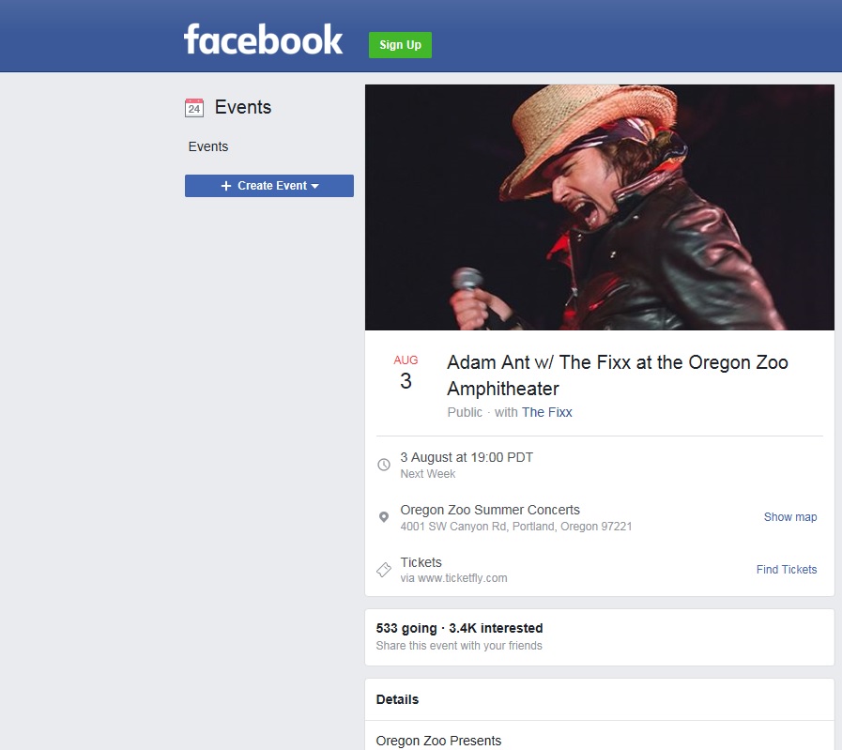This screenshot has width=842, height=750.
Task: Click Oregon Zoo Summer Concerts venue name
Action: click(490, 510)
